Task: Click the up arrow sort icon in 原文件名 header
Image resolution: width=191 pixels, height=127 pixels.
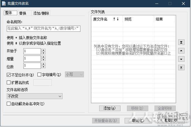Action: [x=114, y=19]
